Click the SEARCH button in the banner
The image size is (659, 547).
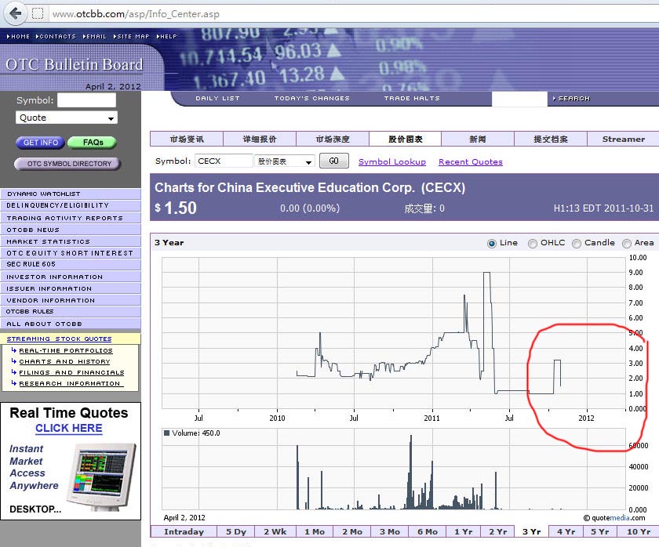click(x=572, y=99)
